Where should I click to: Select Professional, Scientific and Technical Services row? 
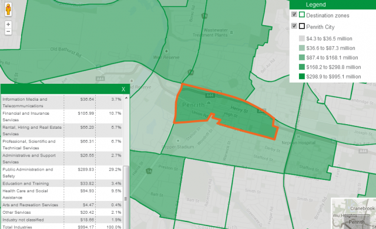tap(62, 145)
